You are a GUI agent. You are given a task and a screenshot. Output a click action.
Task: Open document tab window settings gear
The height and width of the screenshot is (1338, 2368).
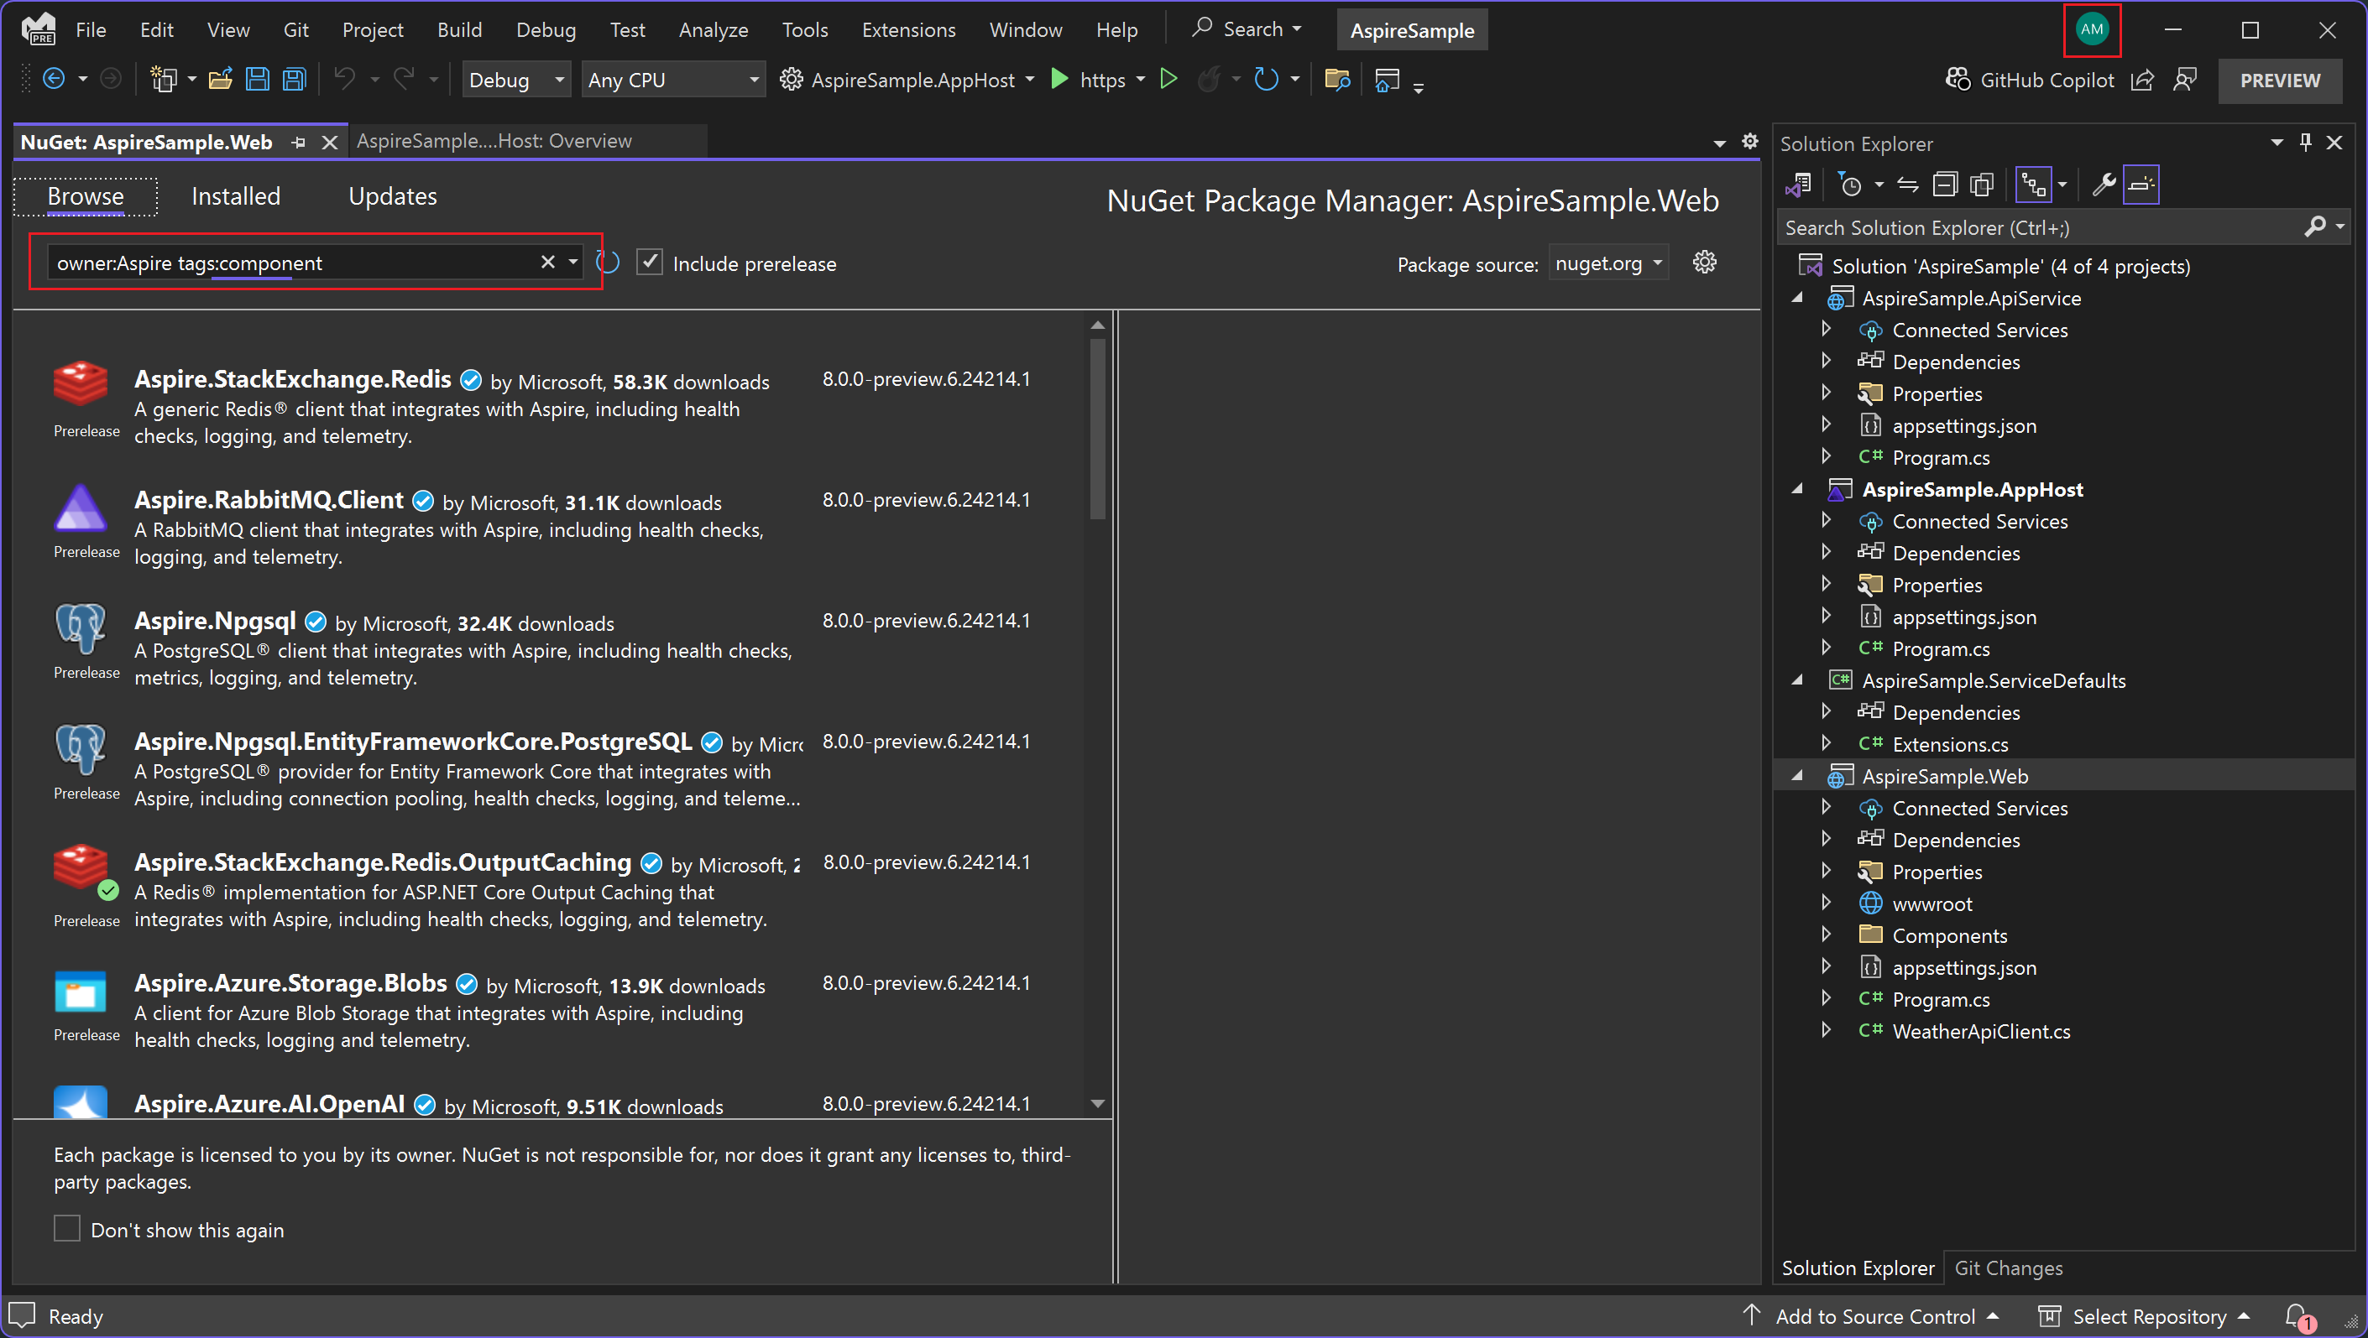tap(1750, 142)
